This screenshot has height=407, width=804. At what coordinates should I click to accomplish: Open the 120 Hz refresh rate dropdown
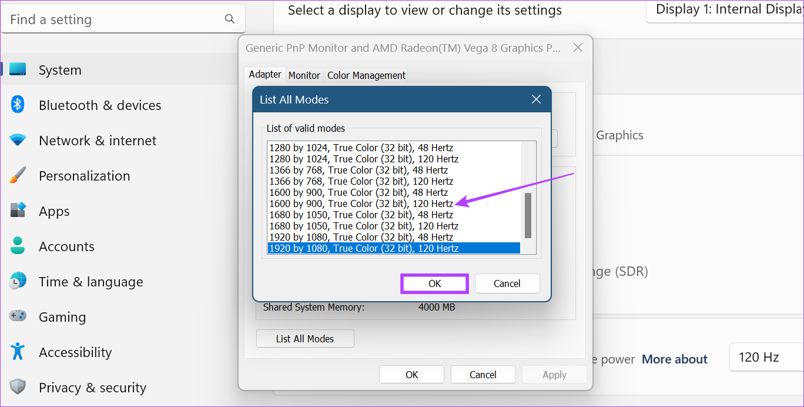click(766, 357)
